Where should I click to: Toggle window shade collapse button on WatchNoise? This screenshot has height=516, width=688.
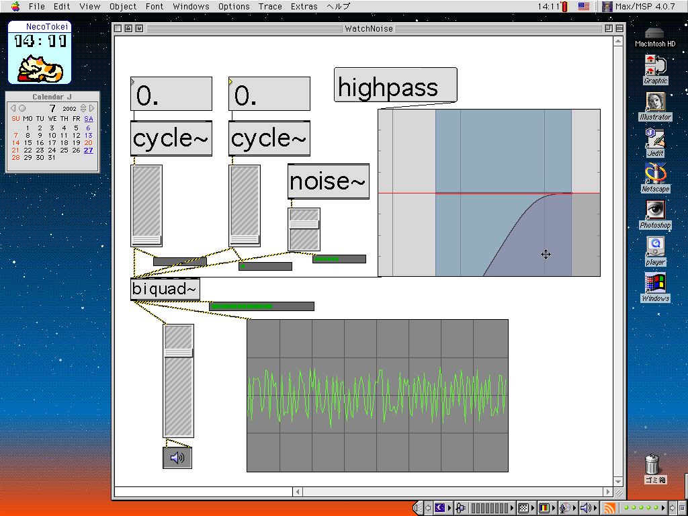(619, 28)
